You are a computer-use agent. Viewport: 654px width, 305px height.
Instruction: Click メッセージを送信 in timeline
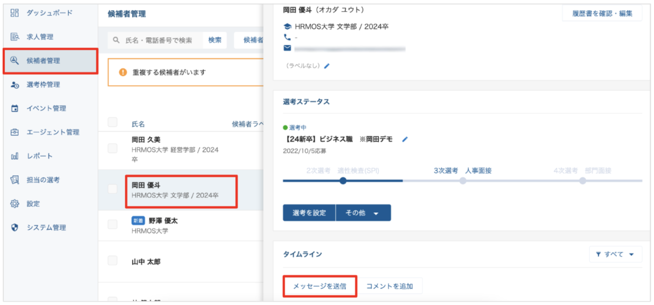[x=319, y=286]
